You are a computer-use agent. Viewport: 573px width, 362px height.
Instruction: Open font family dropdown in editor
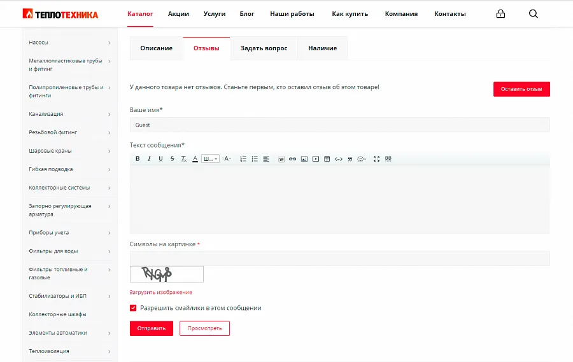(x=210, y=158)
